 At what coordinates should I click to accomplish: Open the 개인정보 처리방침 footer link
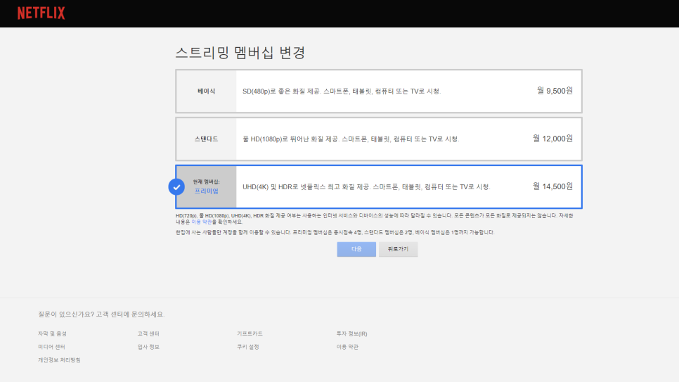point(59,359)
